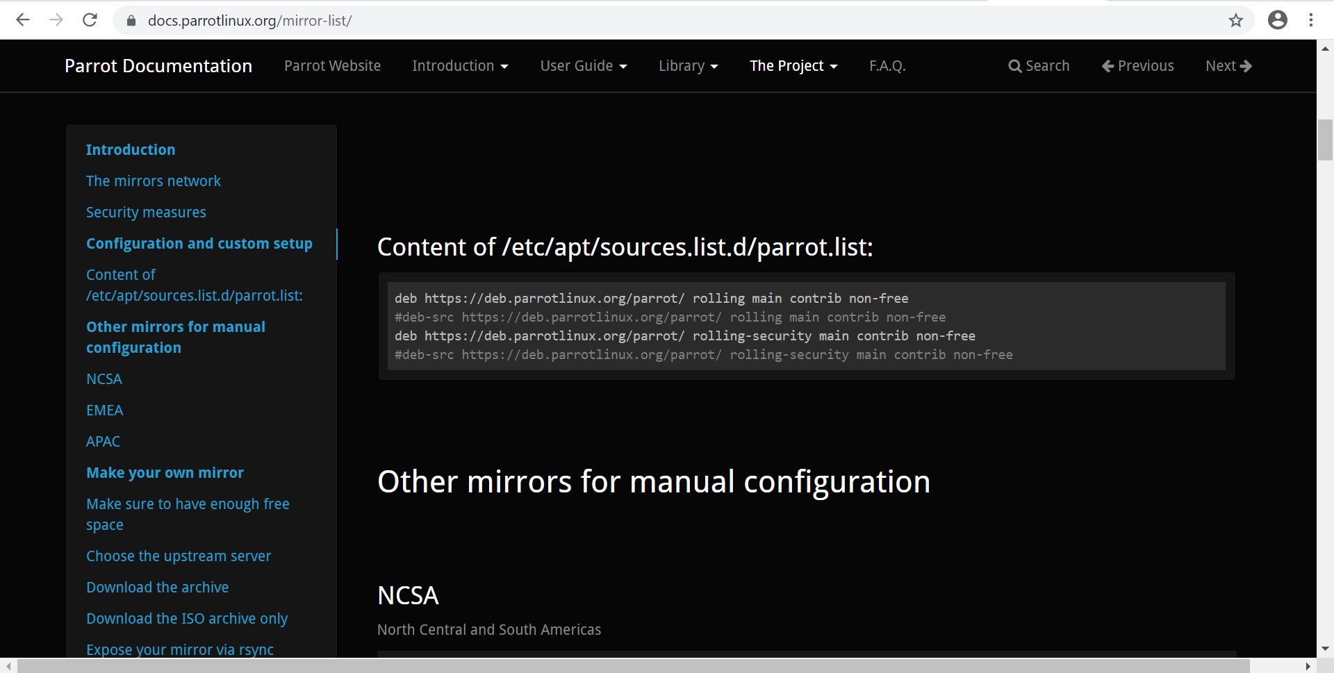Select Configuration and custom setup sidebar item
Viewport: 1334px width, 673px height.
coord(199,244)
